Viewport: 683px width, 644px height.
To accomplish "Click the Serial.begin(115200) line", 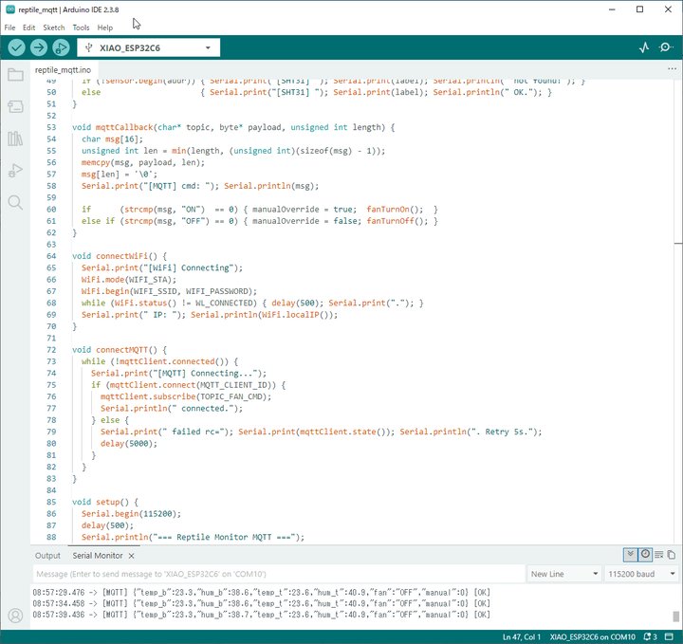I will [131, 514].
